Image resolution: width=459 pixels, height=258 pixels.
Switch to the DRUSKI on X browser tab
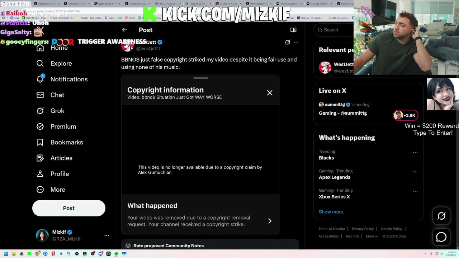click(77, 4)
